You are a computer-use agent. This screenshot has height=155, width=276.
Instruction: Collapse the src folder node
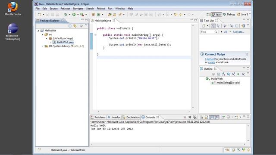coord(42,34)
